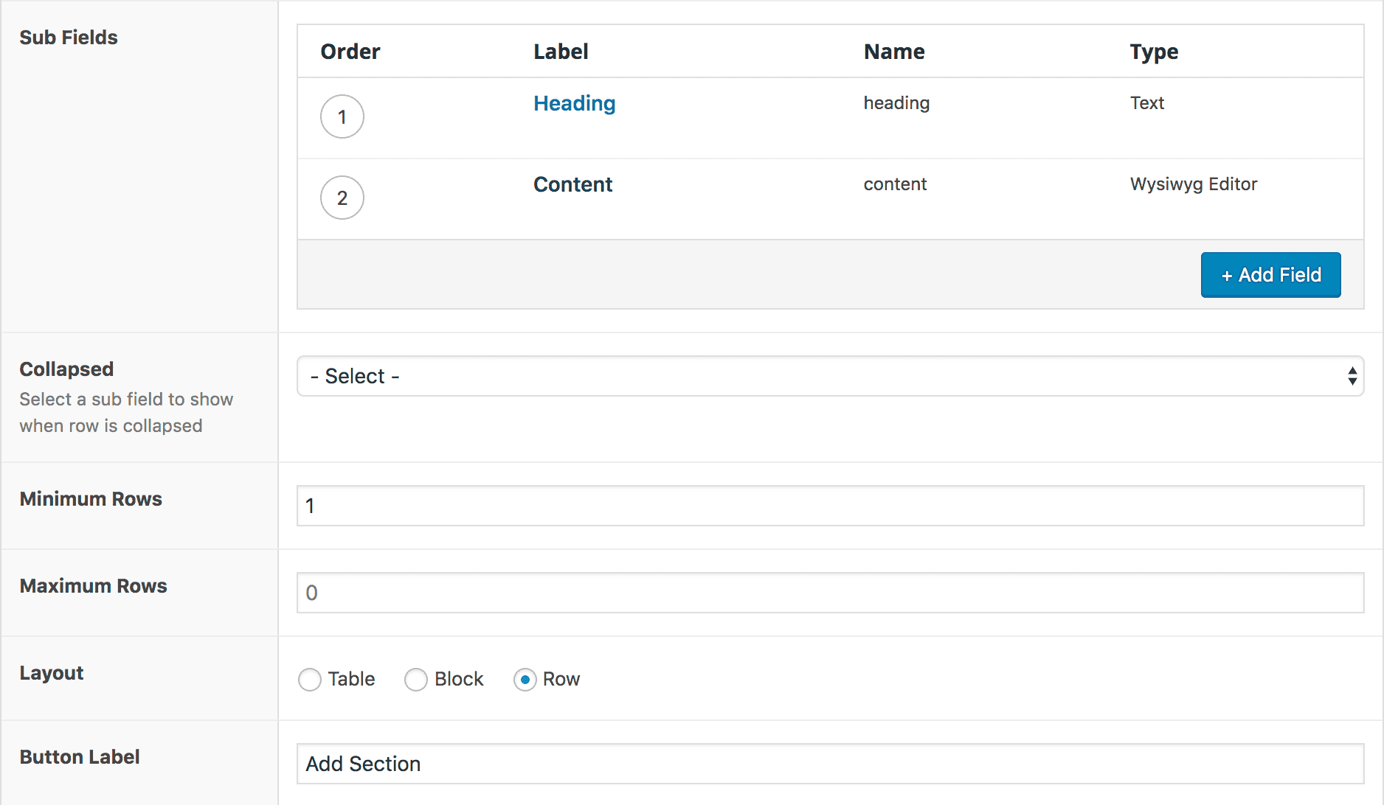Click the 'content' name cell
Screen dimensions: 1384x805
click(x=895, y=184)
